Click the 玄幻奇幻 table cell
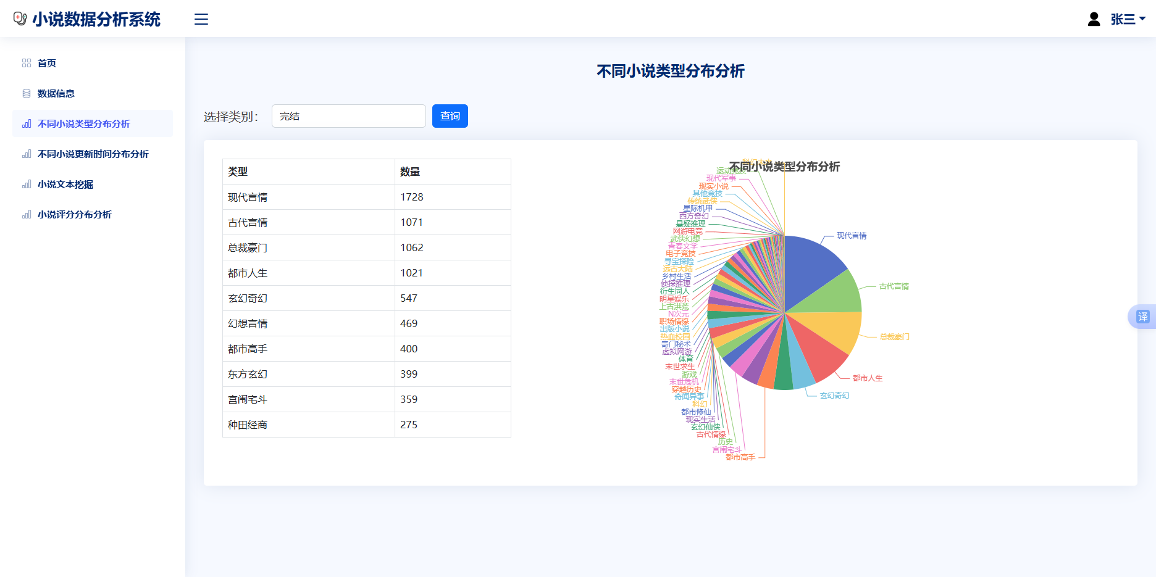Image resolution: width=1156 pixels, height=577 pixels. [309, 298]
